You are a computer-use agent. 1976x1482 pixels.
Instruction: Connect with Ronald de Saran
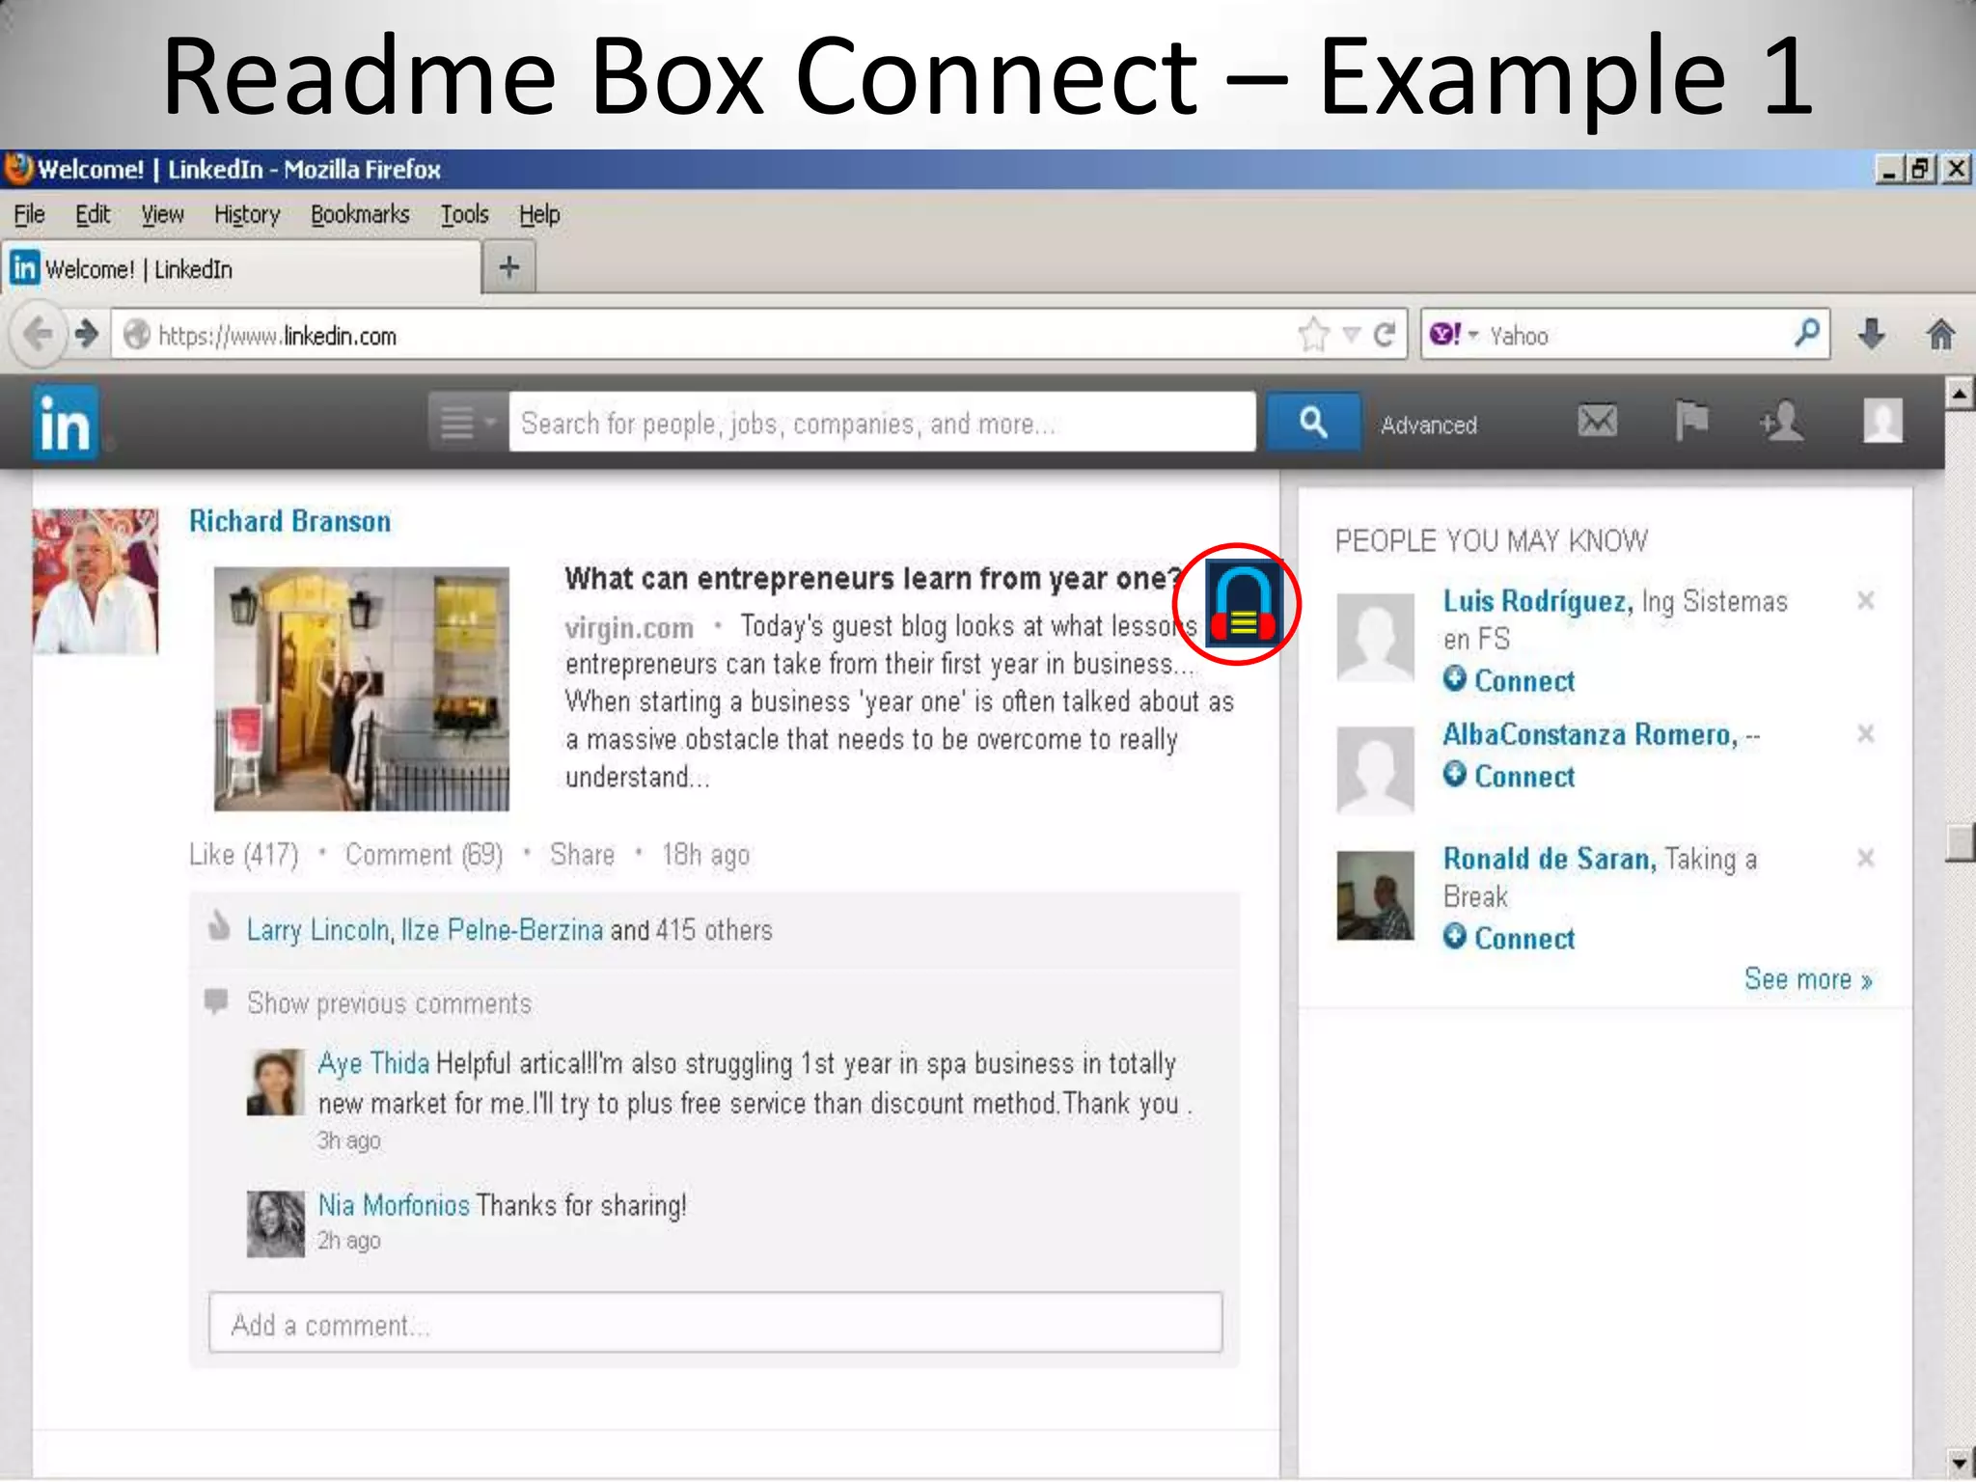[1509, 938]
